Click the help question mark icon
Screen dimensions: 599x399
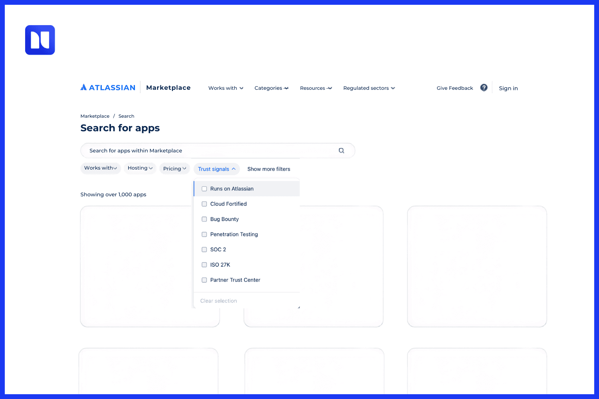pos(484,88)
